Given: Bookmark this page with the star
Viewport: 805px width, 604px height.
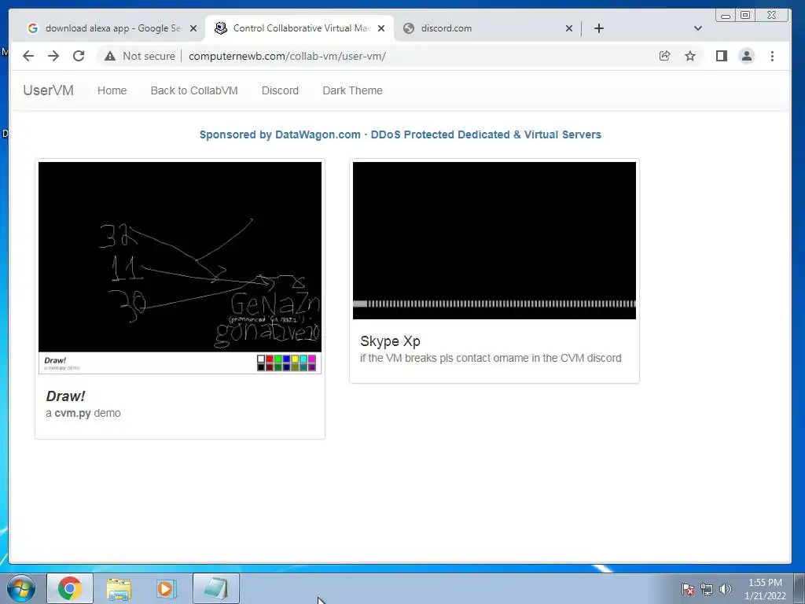Looking at the screenshot, I should (690, 56).
